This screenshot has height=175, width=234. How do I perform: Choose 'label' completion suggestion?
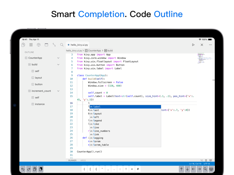(x=125, y=107)
